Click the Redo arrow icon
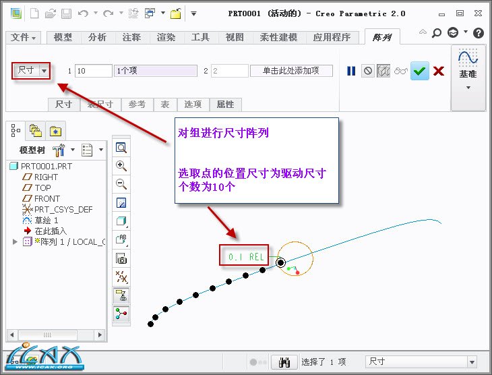This screenshot has width=492, height=375. click(109, 13)
